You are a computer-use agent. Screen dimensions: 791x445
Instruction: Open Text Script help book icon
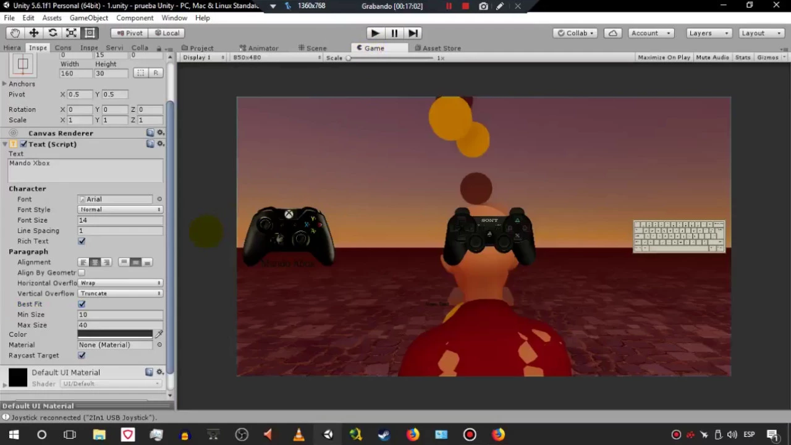(x=150, y=144)
